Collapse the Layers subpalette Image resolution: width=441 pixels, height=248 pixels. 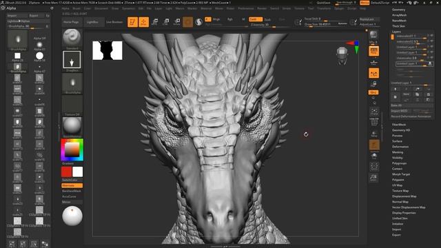pyautogui.click(x=396, y=32)
